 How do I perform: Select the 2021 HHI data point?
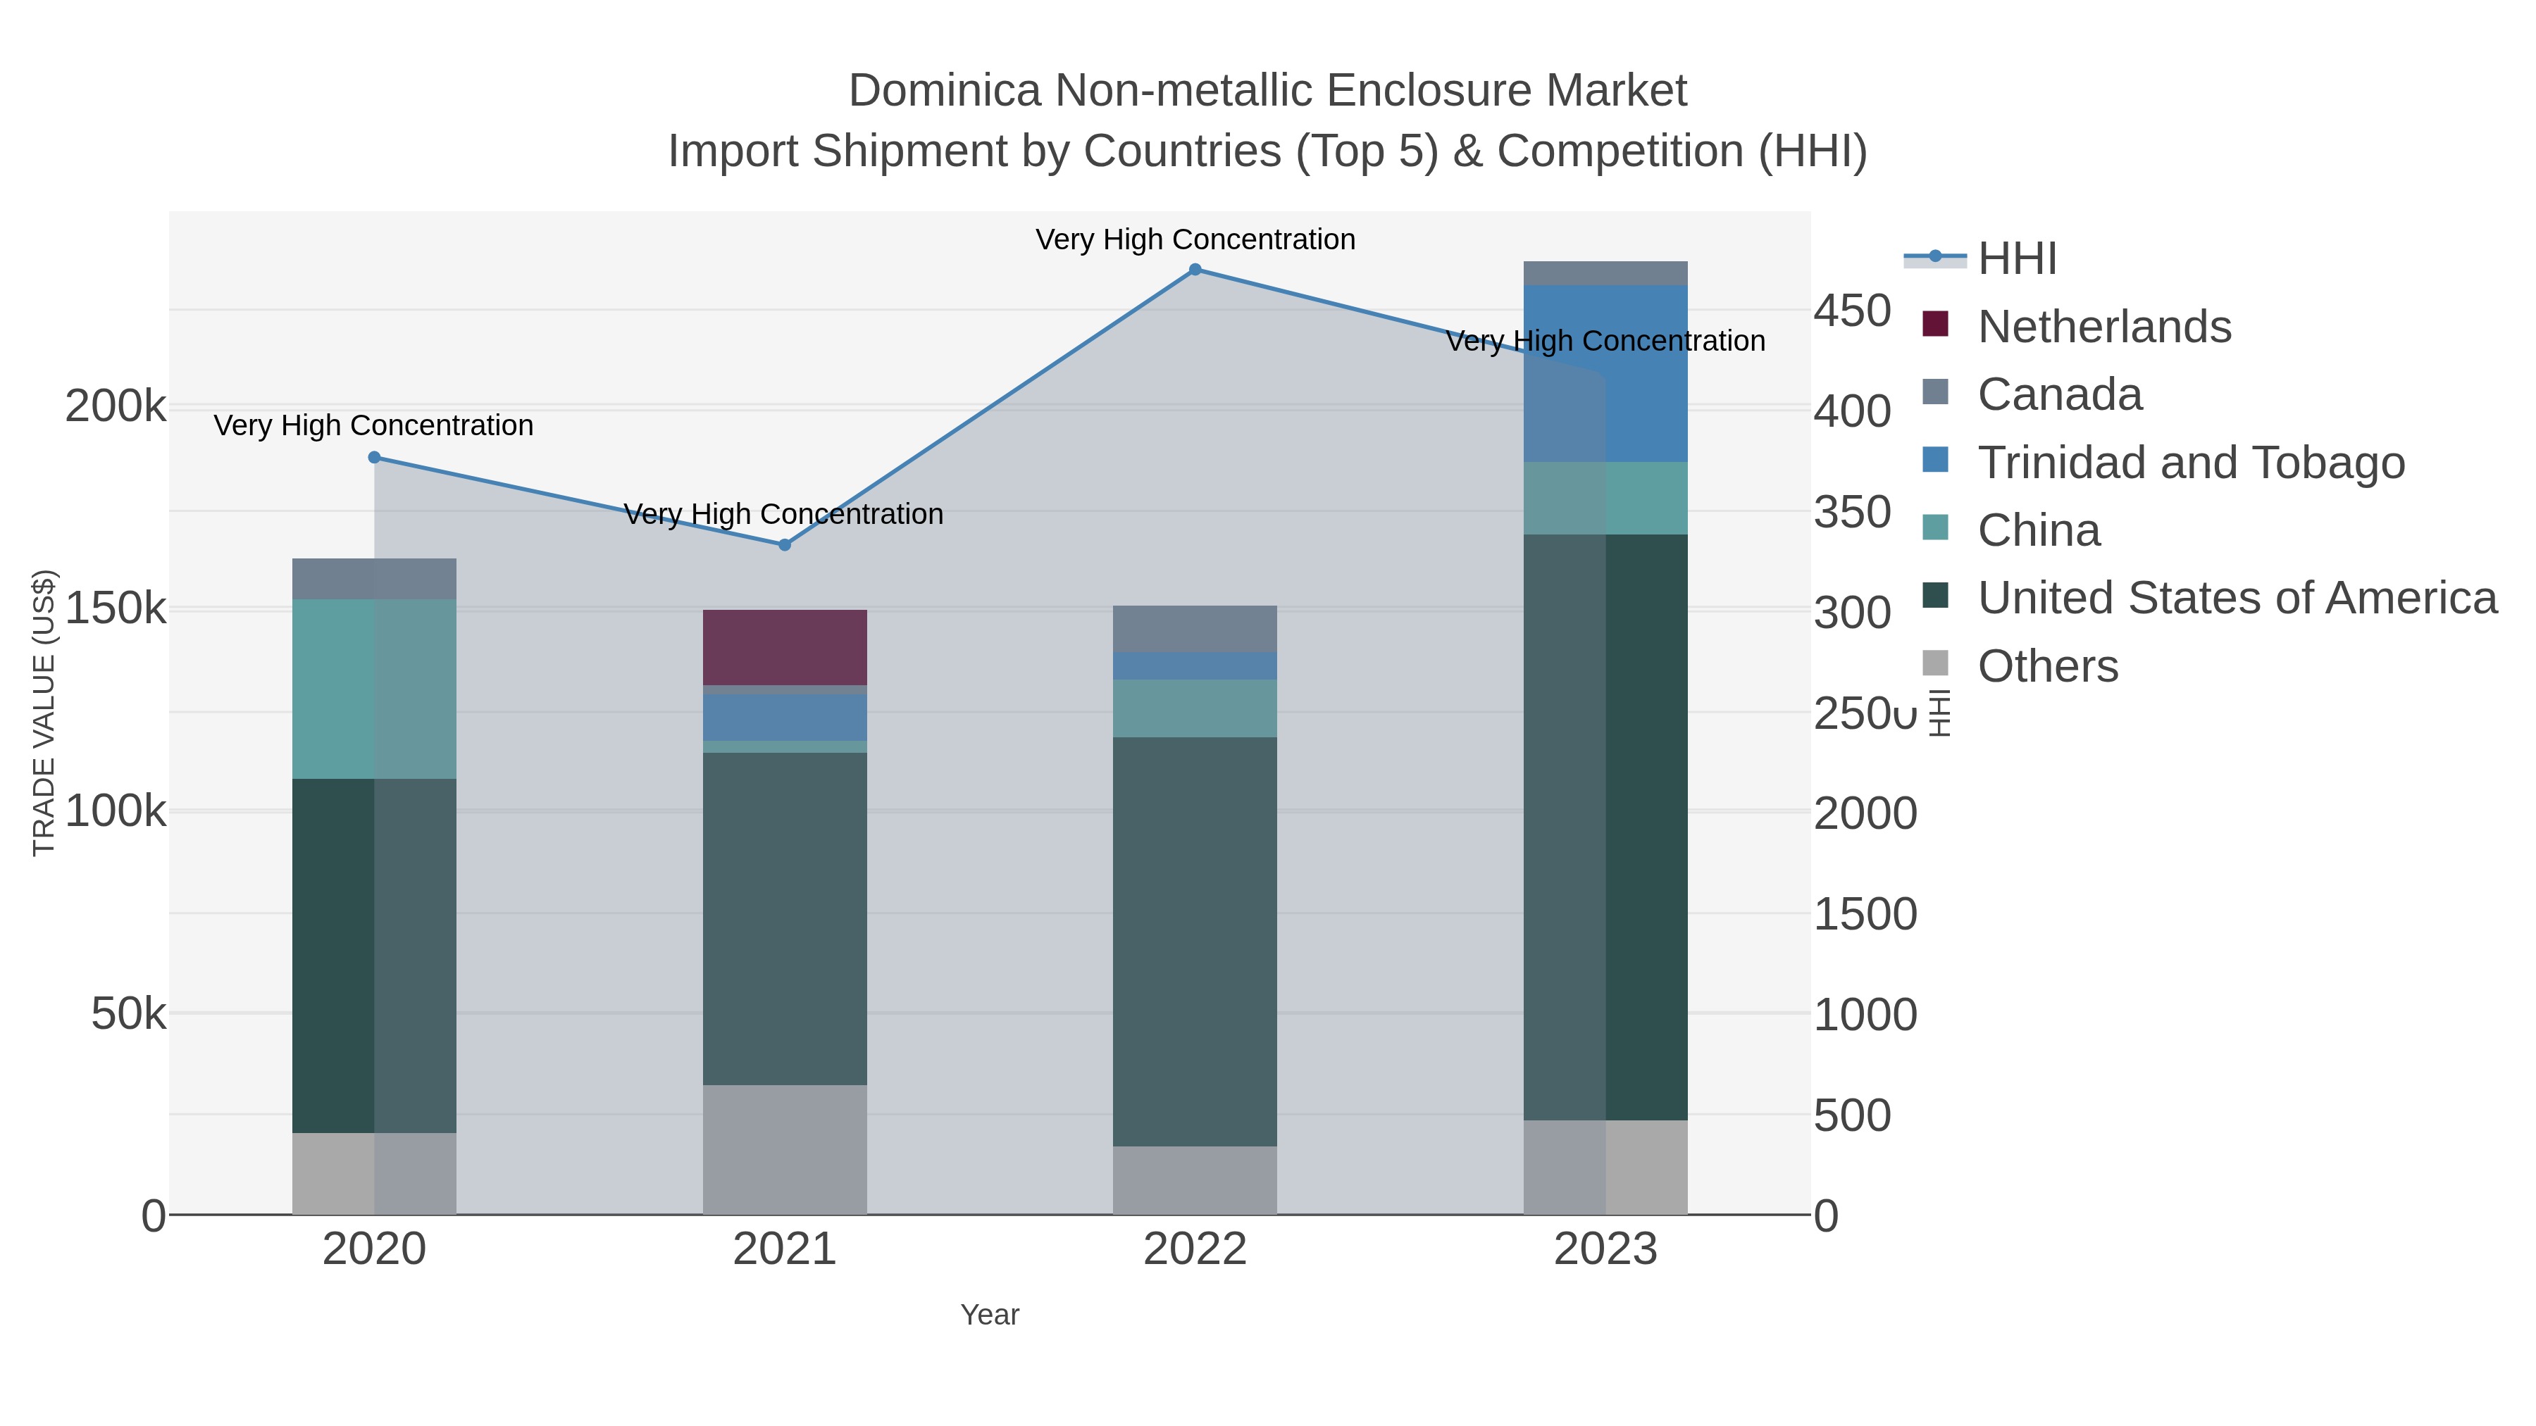coord(785,544)
